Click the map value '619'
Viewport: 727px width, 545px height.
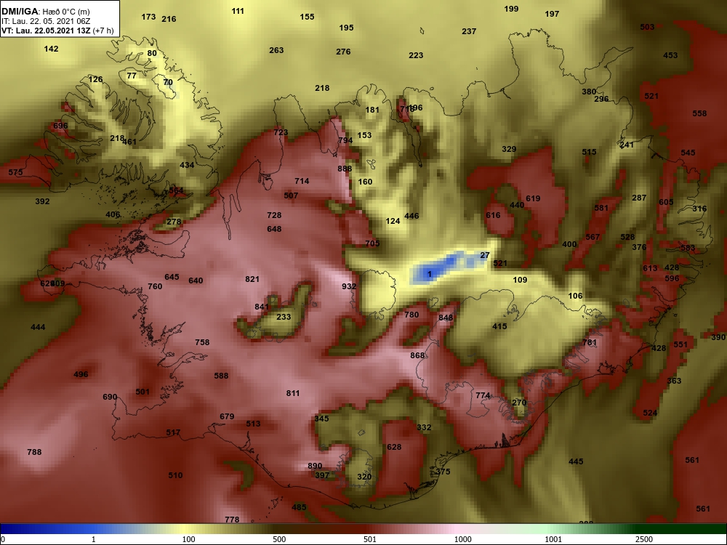pos(533,198)
